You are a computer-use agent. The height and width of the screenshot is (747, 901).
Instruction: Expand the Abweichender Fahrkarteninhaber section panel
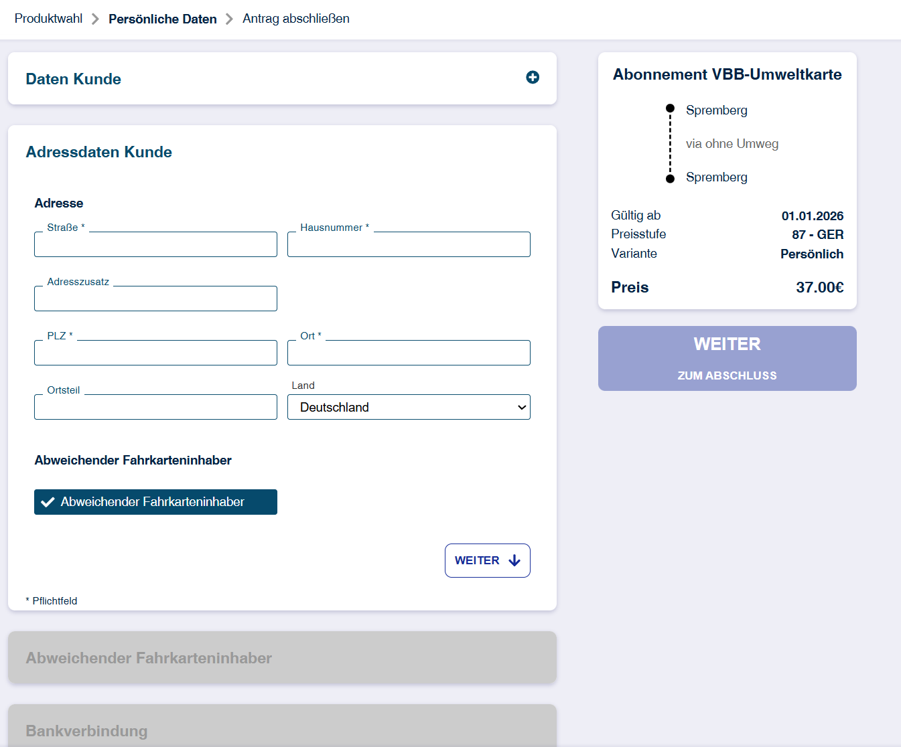[x=282, y=658]
